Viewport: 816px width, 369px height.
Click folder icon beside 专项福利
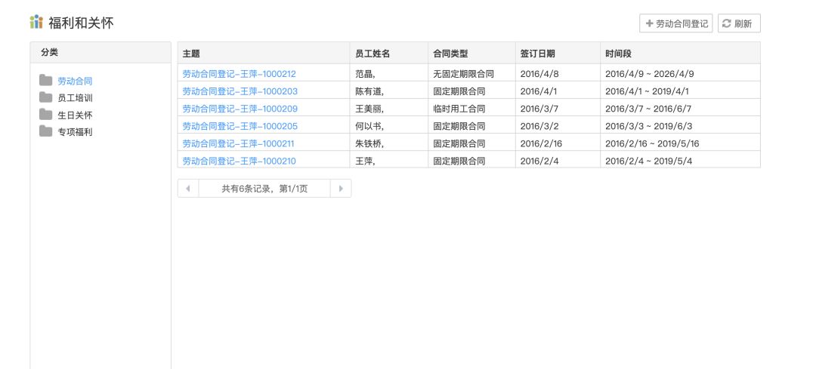pyautogui.click(x=46, y=131)
